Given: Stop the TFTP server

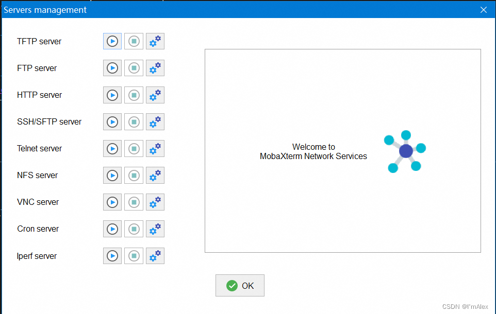Looking at the screenshot, I should [134, 41].
